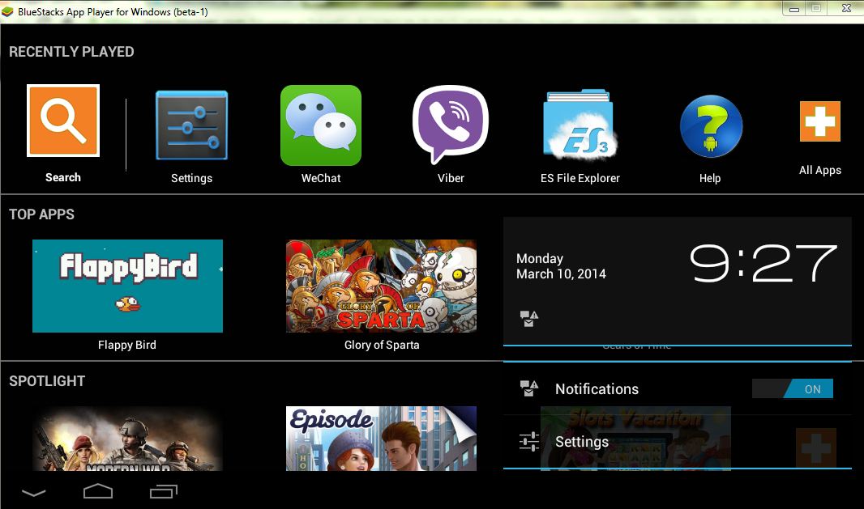864x509 pixels.
Task: Minimize the BlueStacks window
Action: point(794,9)
